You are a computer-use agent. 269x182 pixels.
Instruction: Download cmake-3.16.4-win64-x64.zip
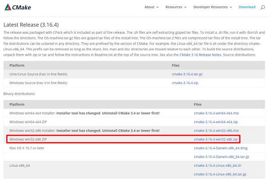(216, 122)
